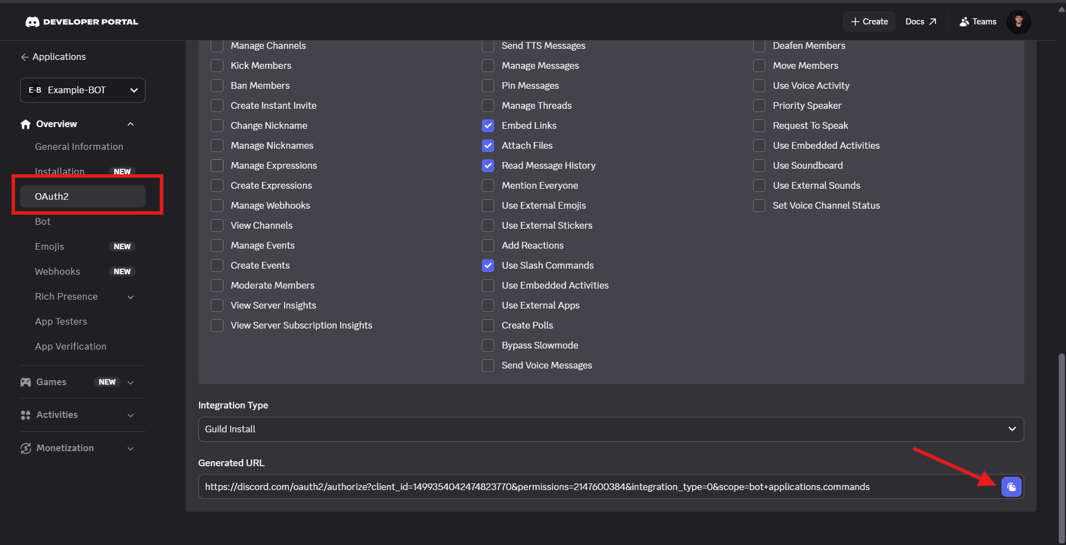Check the Moderate Members permission

click(x=217, y=285)
